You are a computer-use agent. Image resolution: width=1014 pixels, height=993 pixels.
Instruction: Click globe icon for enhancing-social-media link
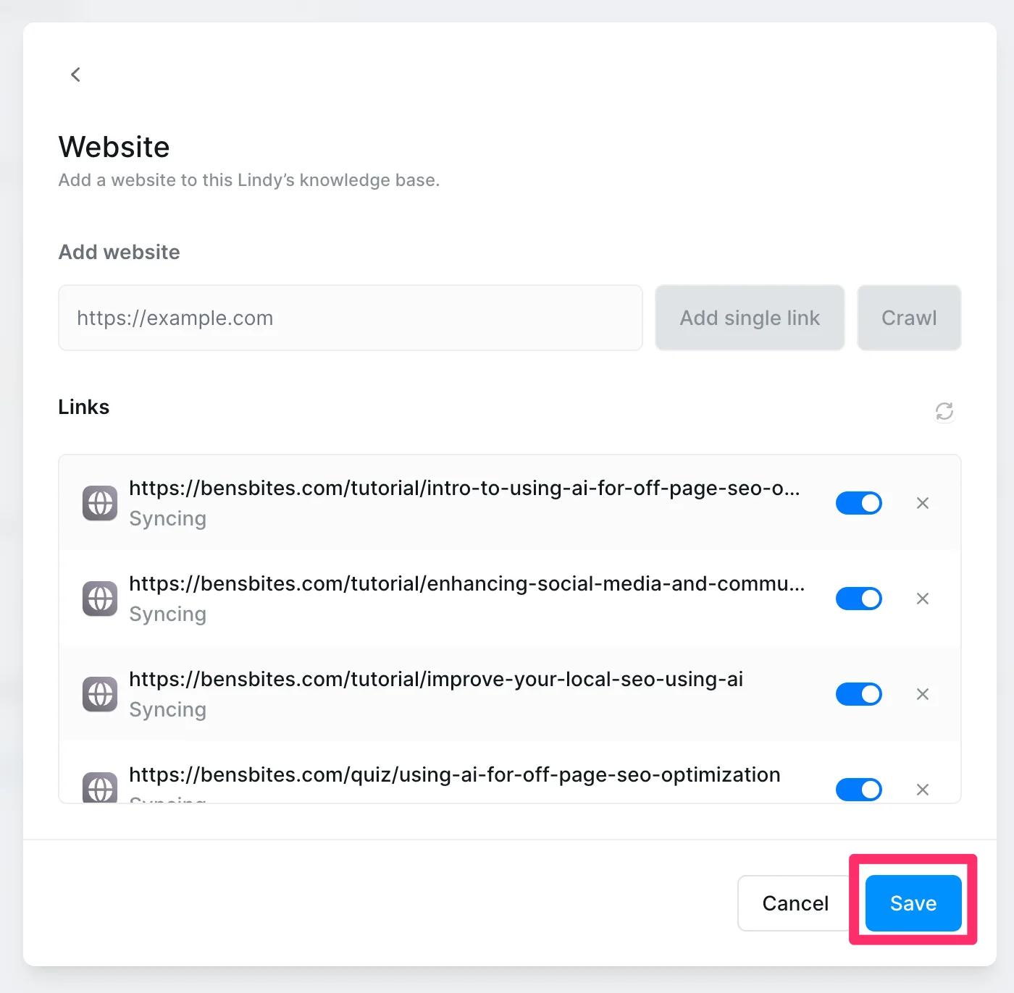(100, 599)
